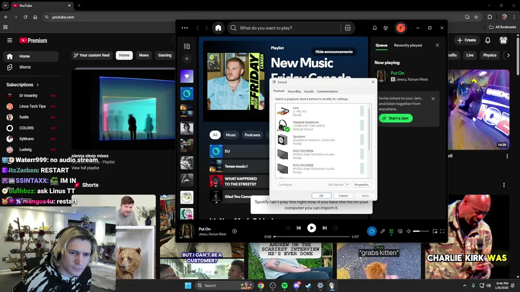Go to previous Spotify track
Screen dimensions: 520x292
pos(299,228)
